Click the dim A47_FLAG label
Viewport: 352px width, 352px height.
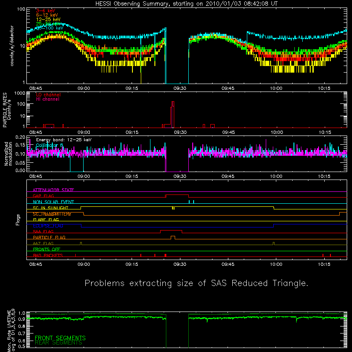pyautogui.click(x=43, y=243)
